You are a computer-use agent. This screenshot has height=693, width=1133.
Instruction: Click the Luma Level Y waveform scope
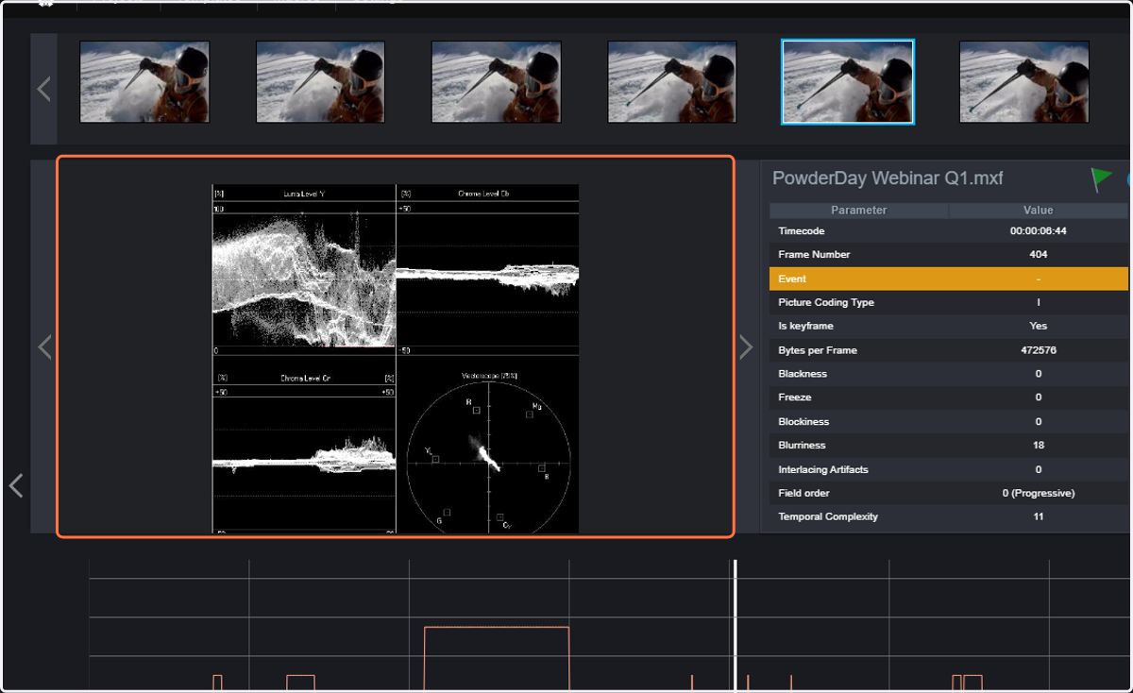coord(304,268)
